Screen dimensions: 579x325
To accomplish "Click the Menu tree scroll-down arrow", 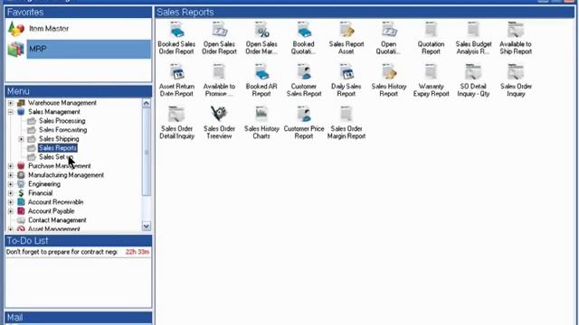I will [x=147, y=227].
